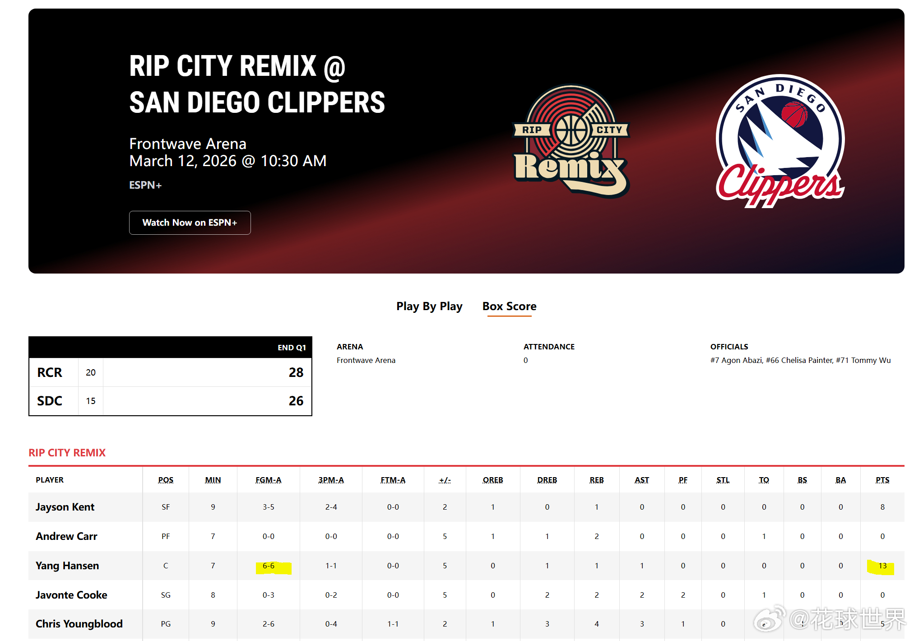Viewport: 914px width, 641px height.
Task: Click the Javonte Cooke player name
Action: [71, 595]
